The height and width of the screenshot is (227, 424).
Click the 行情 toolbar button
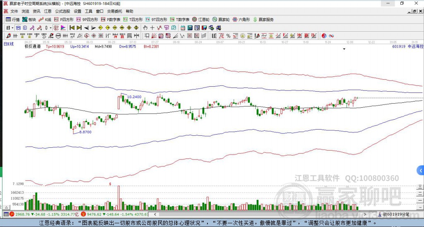click(x=13, y=19)
